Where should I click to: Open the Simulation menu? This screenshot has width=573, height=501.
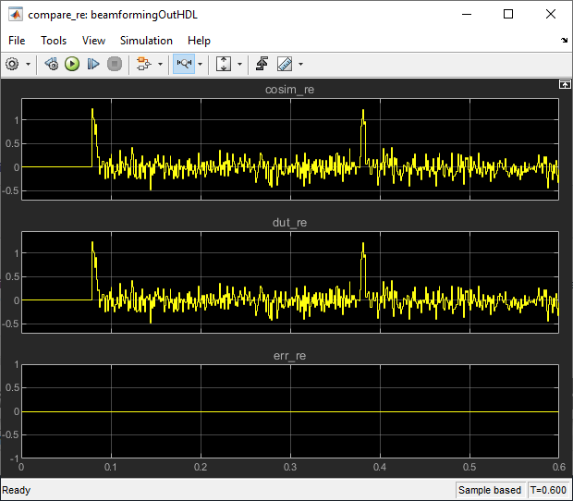pyautogui.click(x=146, y=41)
